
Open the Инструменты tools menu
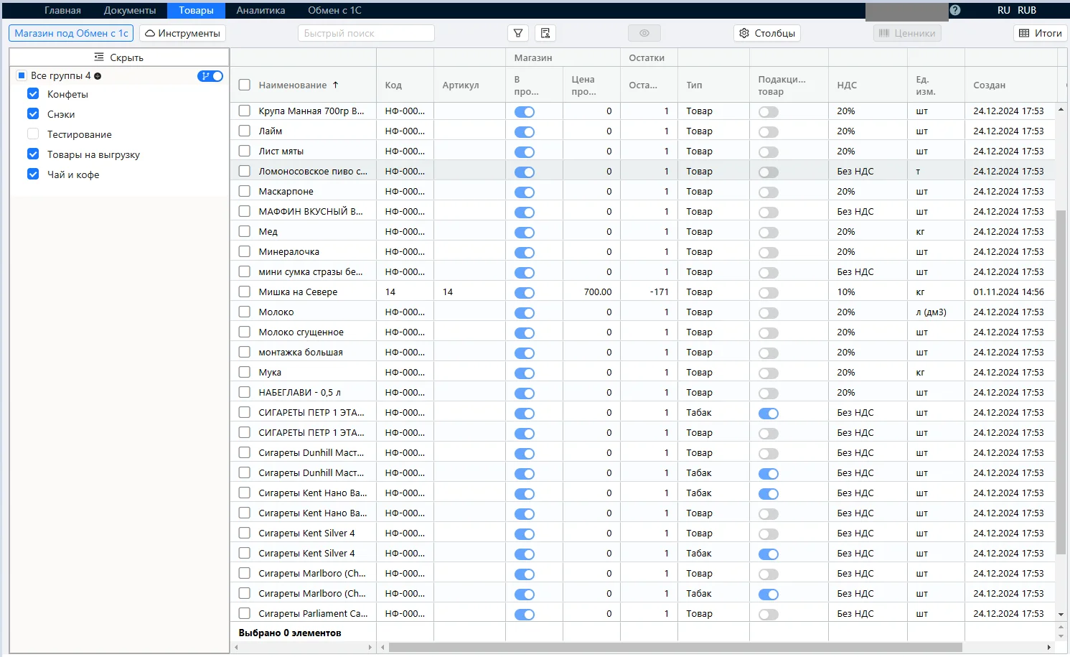tap(182, 33)
